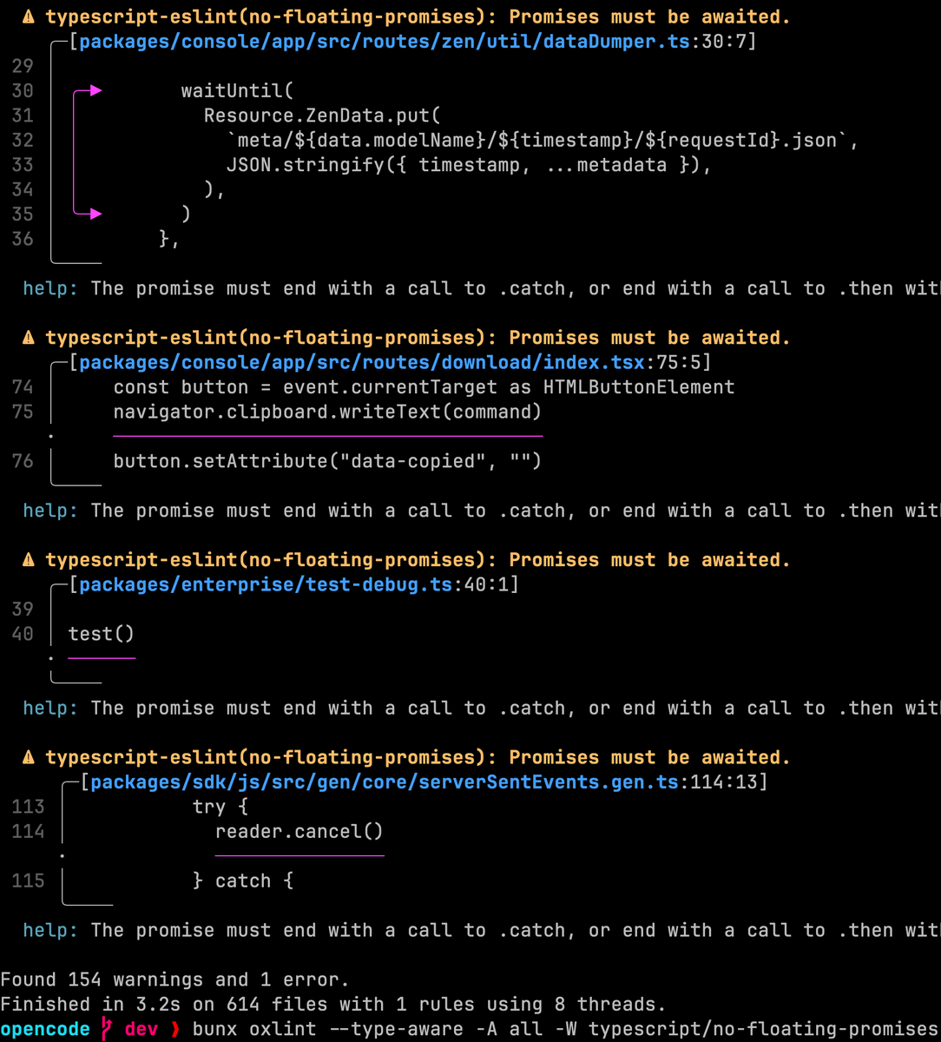Click the meta/${data.modelName} template string line

pyautogui.click(x=543, y=140)
